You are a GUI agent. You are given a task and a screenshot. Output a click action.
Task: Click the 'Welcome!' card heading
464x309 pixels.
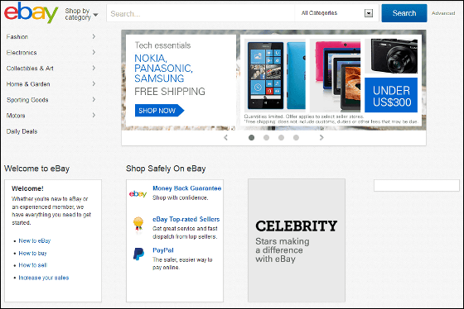tap(27, 188)
